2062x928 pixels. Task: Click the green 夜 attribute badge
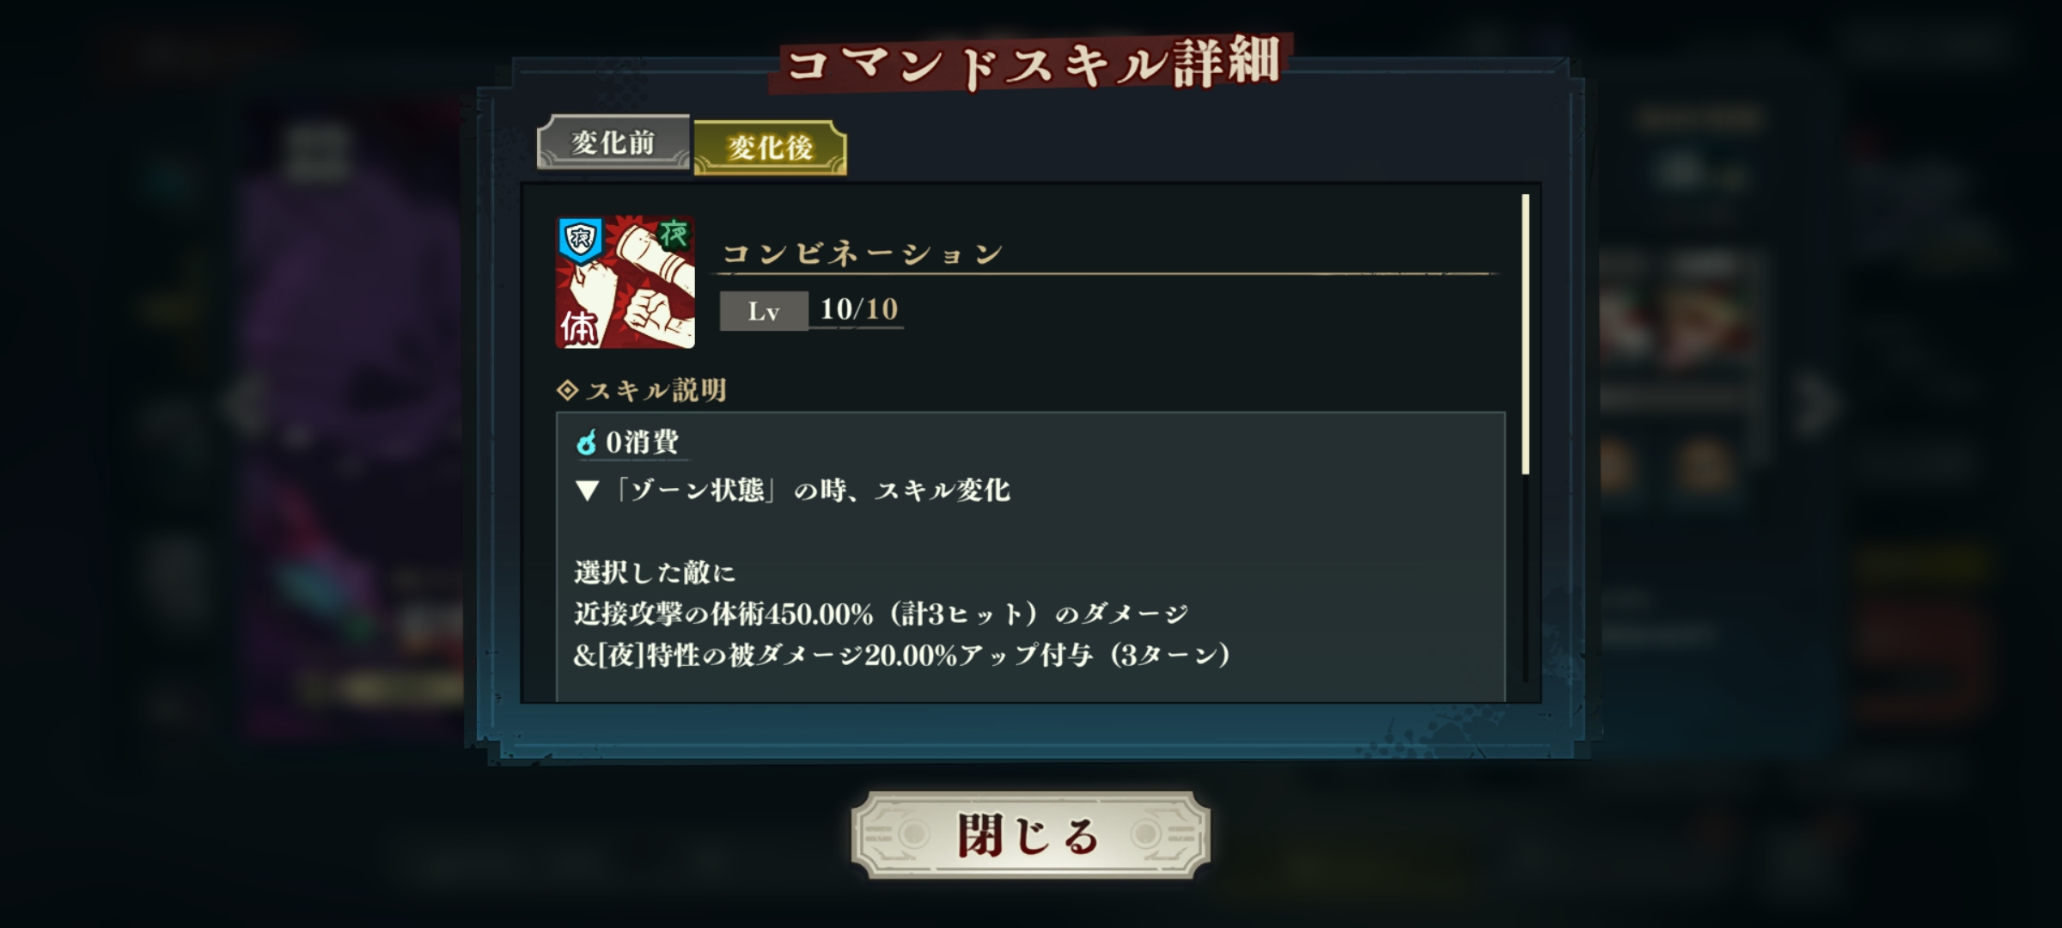coord(674,234)
